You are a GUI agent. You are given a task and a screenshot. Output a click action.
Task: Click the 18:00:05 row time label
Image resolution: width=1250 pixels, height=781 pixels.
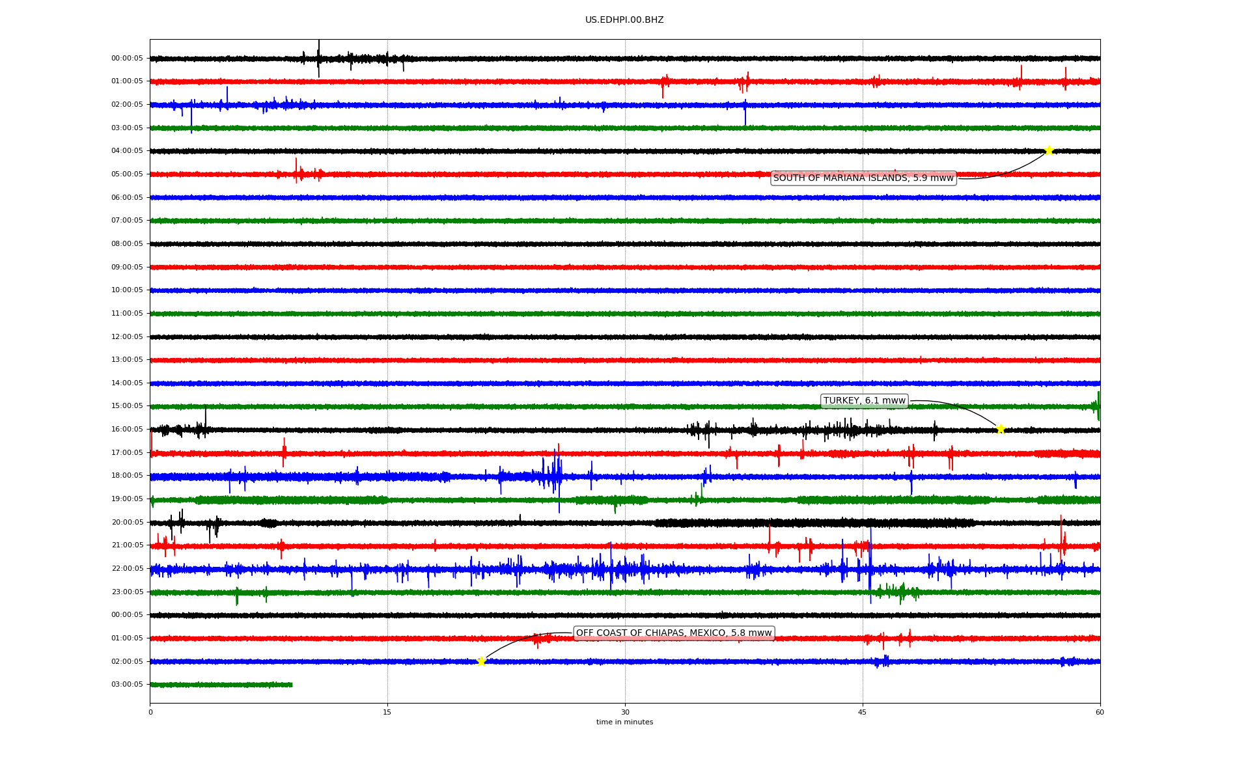tap(127, 476)
